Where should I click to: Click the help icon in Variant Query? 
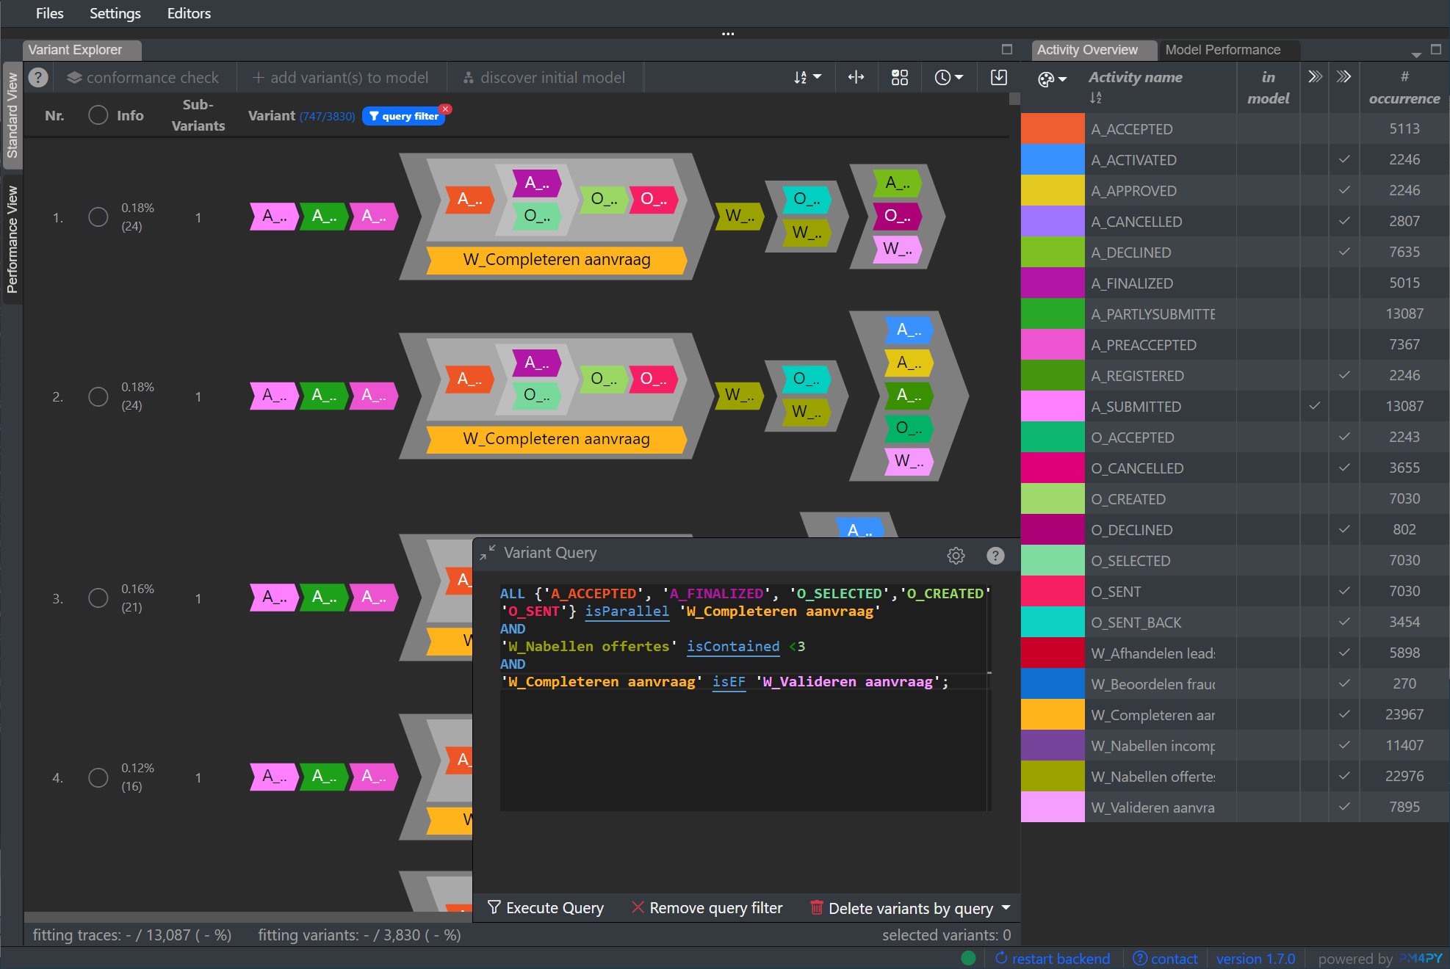click(995, 556)
